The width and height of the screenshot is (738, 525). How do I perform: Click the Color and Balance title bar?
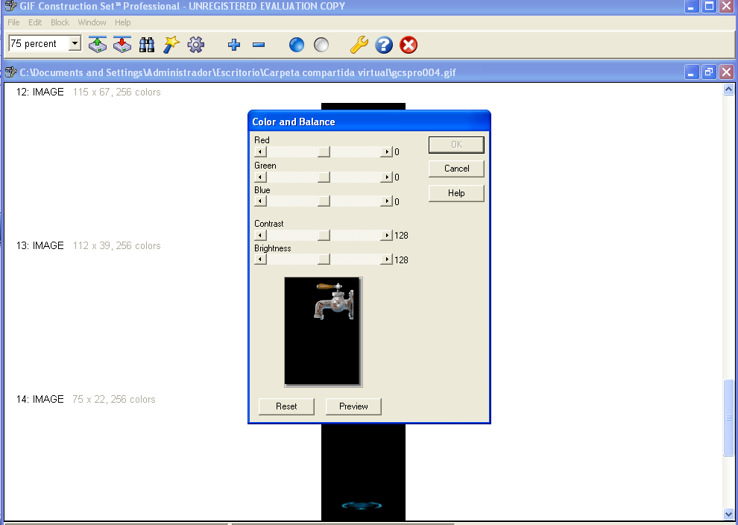(x=369, y=122)
